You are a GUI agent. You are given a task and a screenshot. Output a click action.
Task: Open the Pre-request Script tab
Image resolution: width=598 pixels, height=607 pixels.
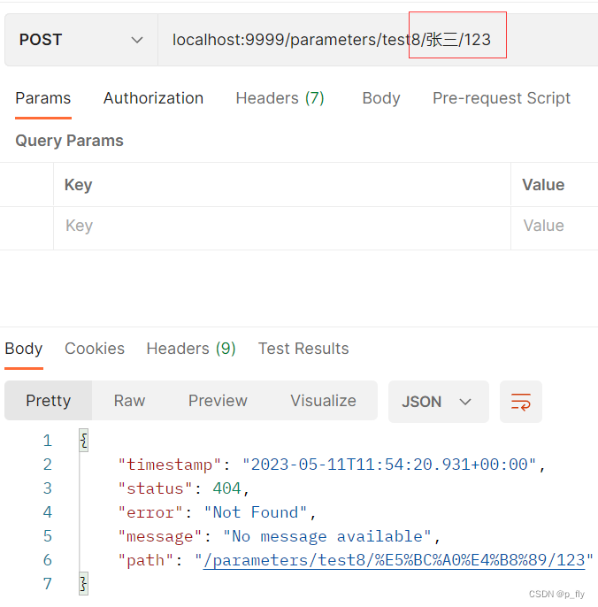click(x=502, y=98)
